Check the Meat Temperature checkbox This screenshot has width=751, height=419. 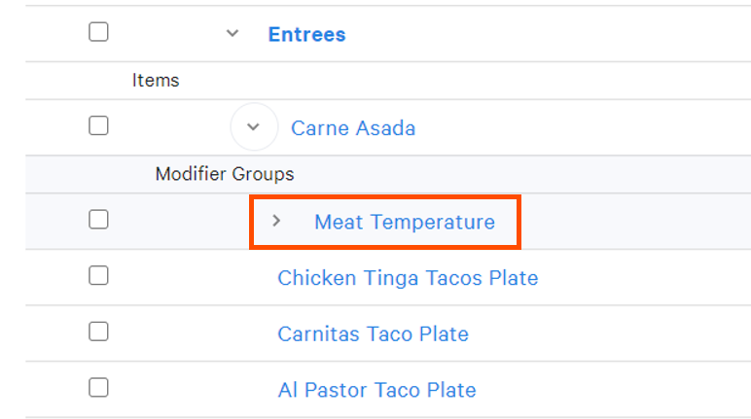pyautogui.click(x=98, y=220)
